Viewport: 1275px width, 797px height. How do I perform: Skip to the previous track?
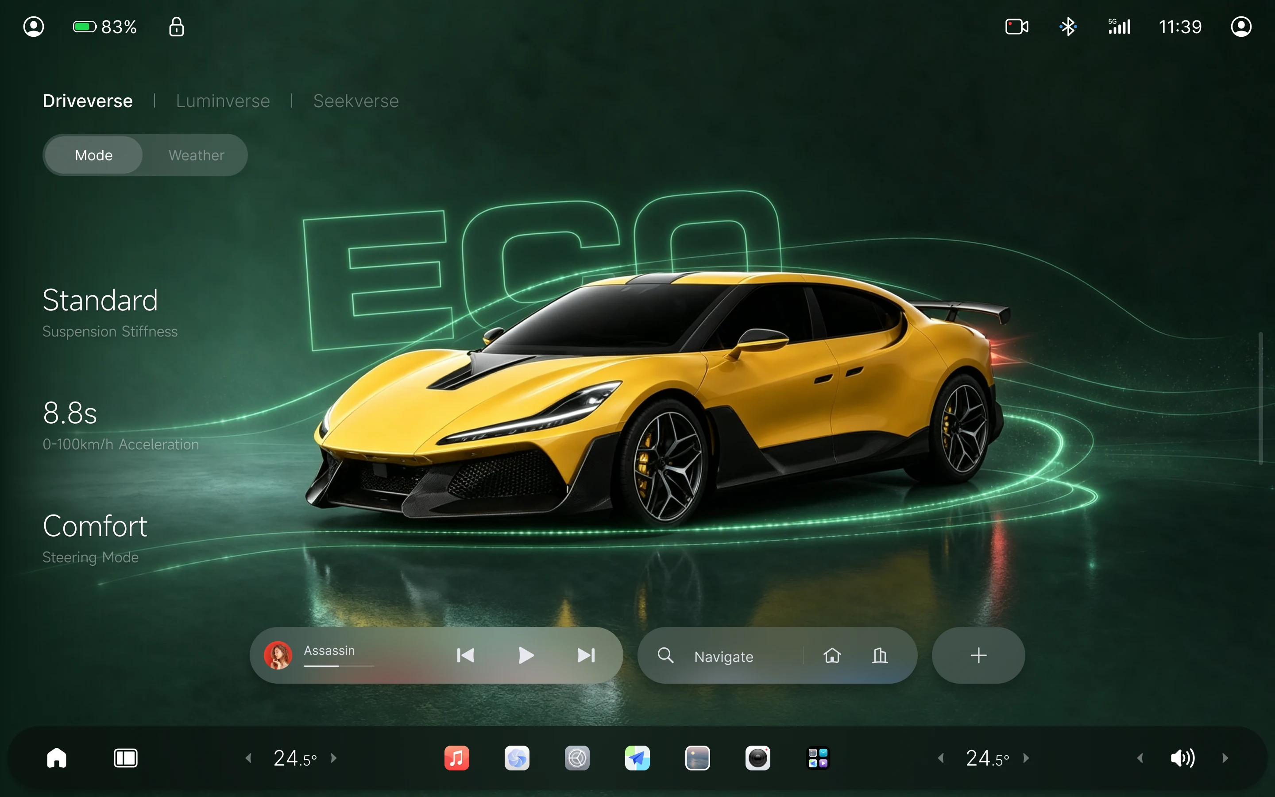465,655
